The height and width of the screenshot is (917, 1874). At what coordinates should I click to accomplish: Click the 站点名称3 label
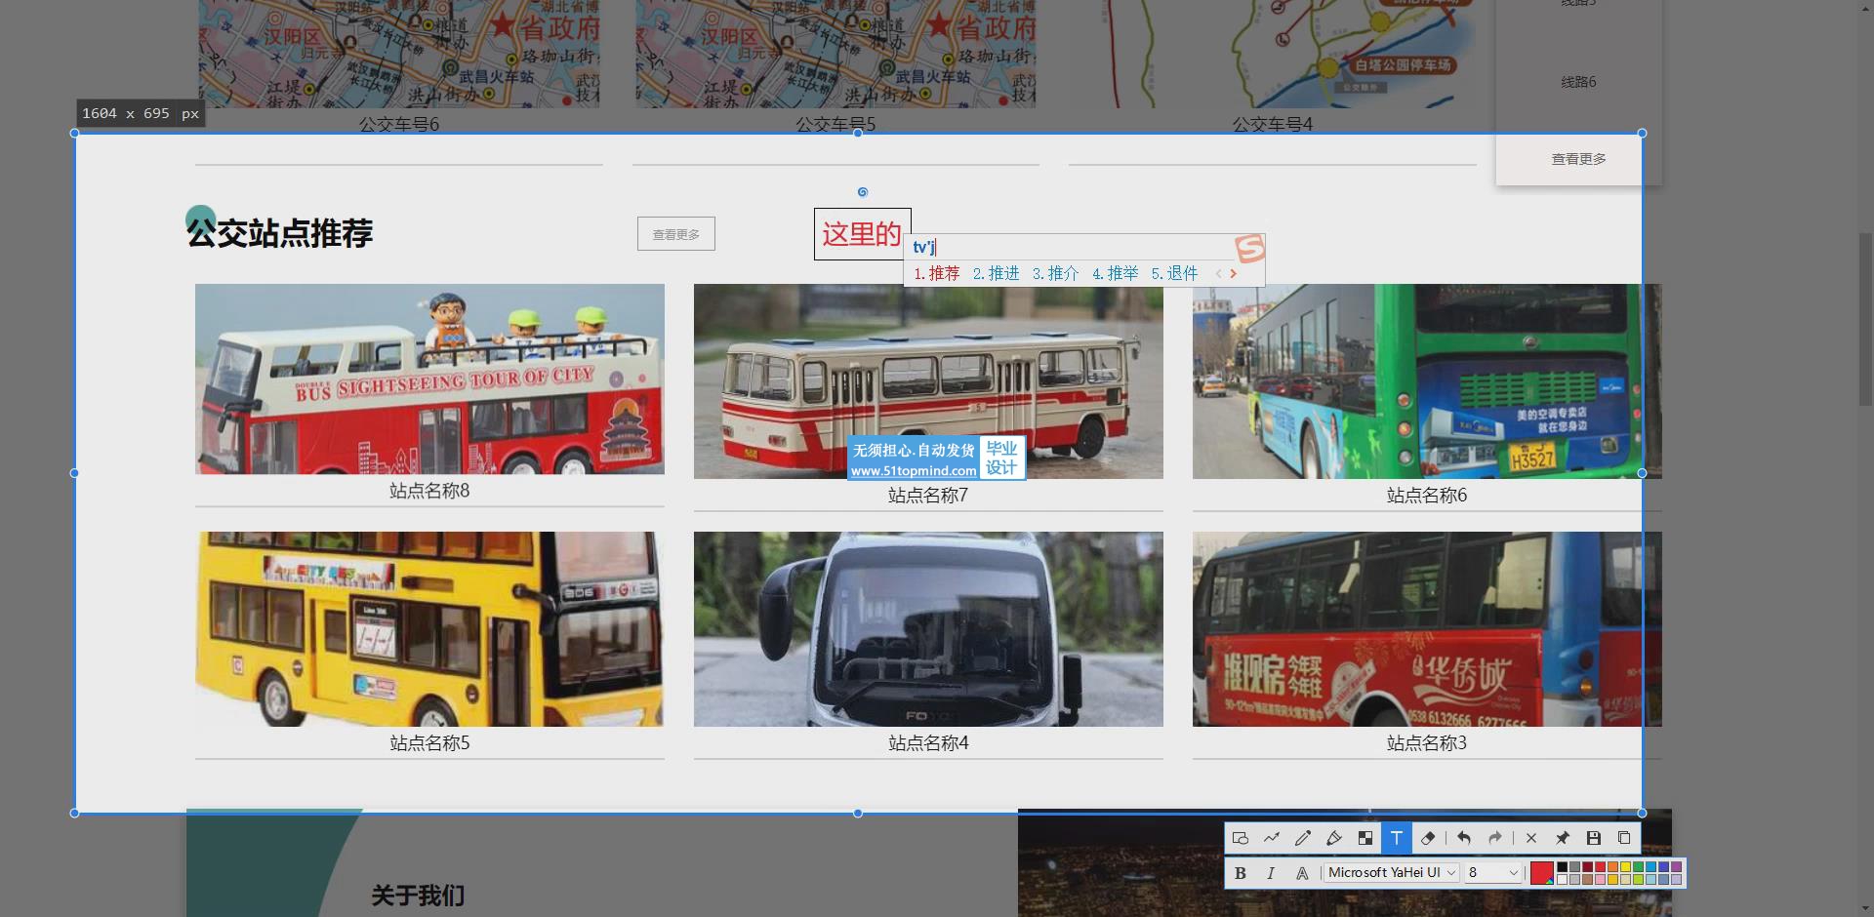(1427, 743)
